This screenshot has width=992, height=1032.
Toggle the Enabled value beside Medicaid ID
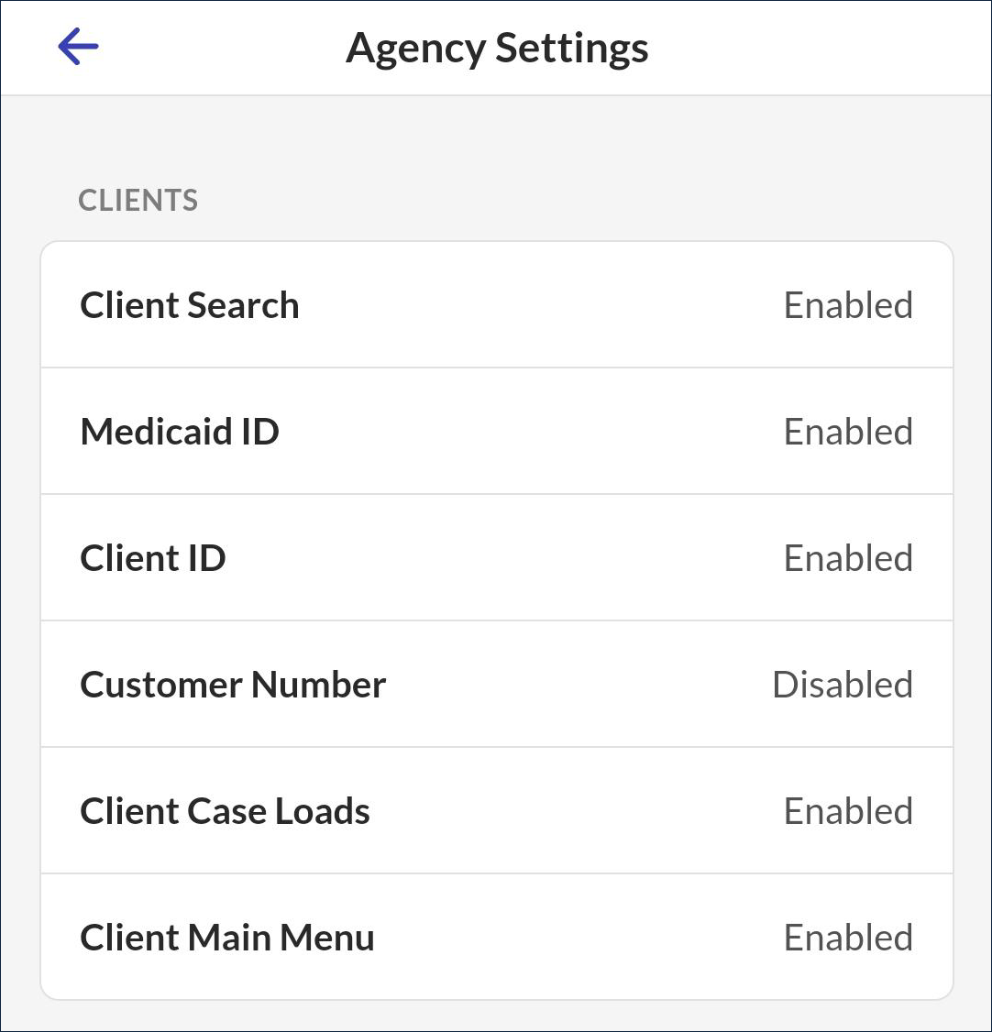coord(848,432)
